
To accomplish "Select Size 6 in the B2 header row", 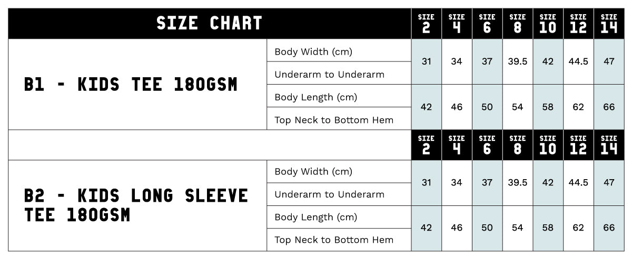I will tap(487, 144).
